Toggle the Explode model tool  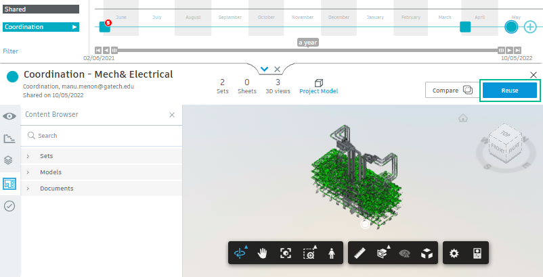tap(427, 253)
